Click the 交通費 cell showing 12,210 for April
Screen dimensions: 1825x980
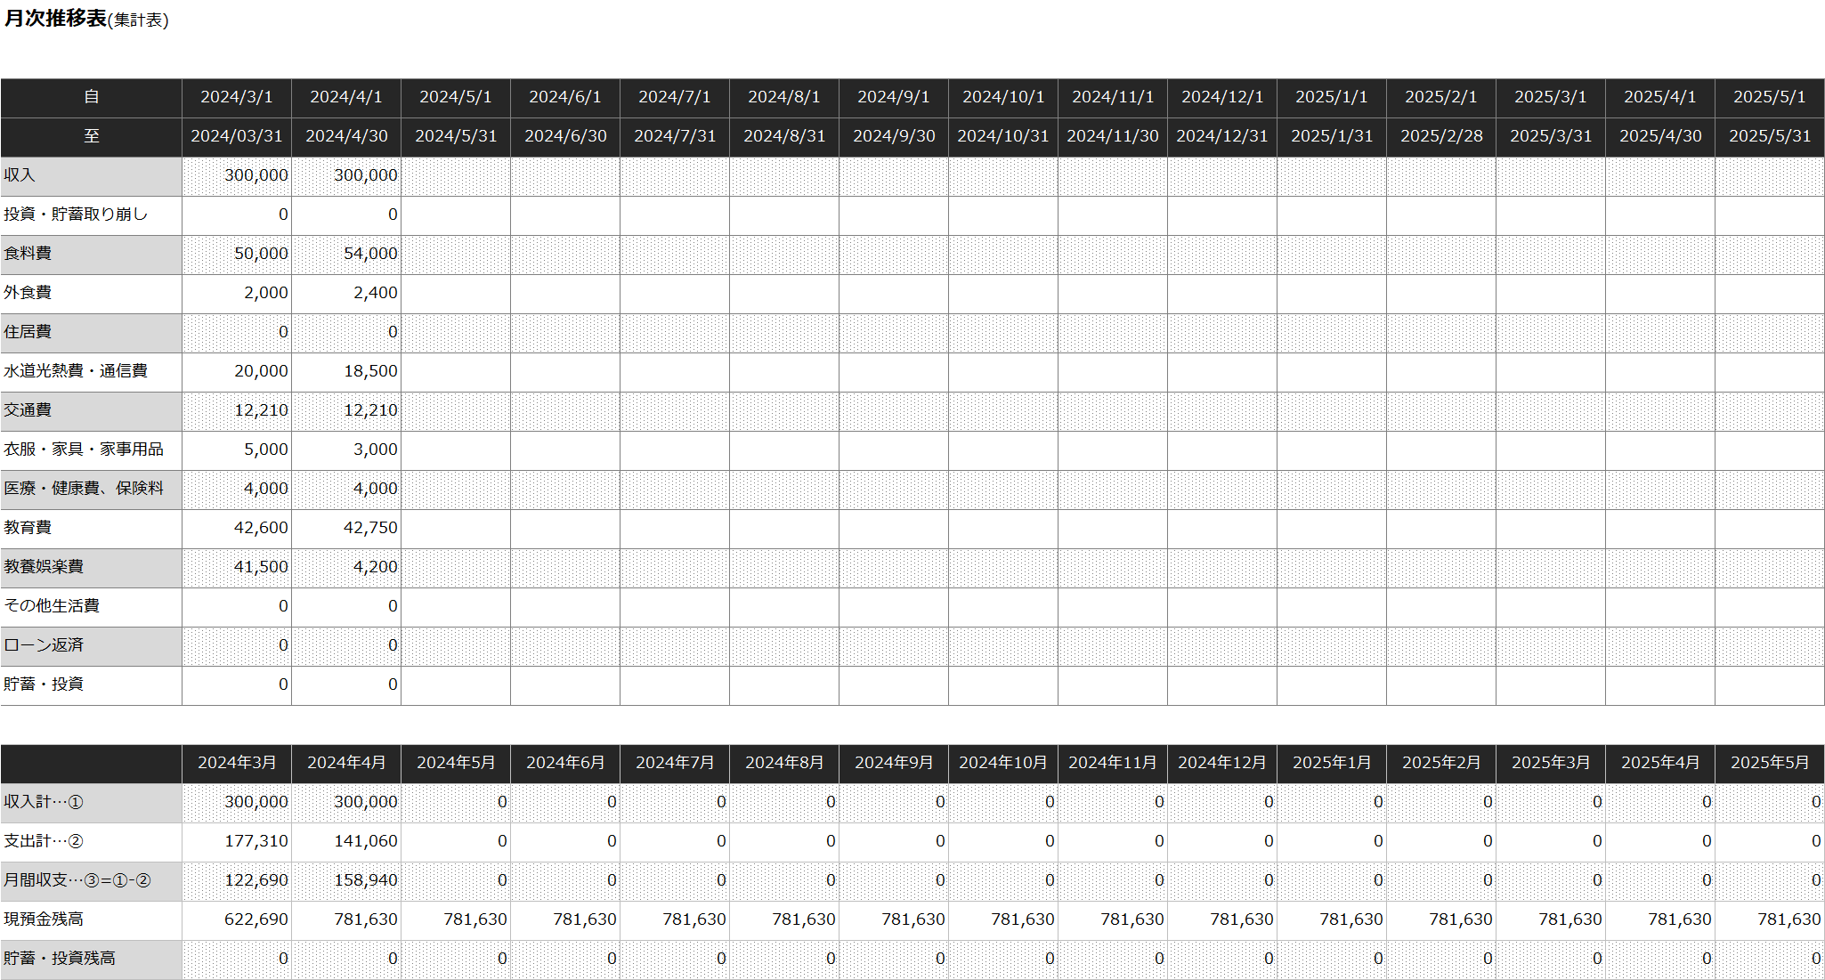(x=346, y=410)
